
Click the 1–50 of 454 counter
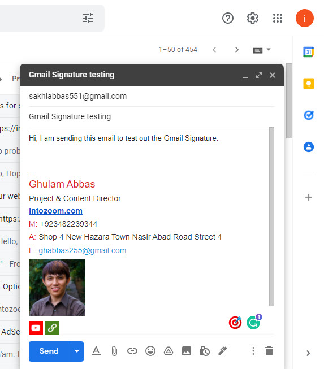coord(178,50)
